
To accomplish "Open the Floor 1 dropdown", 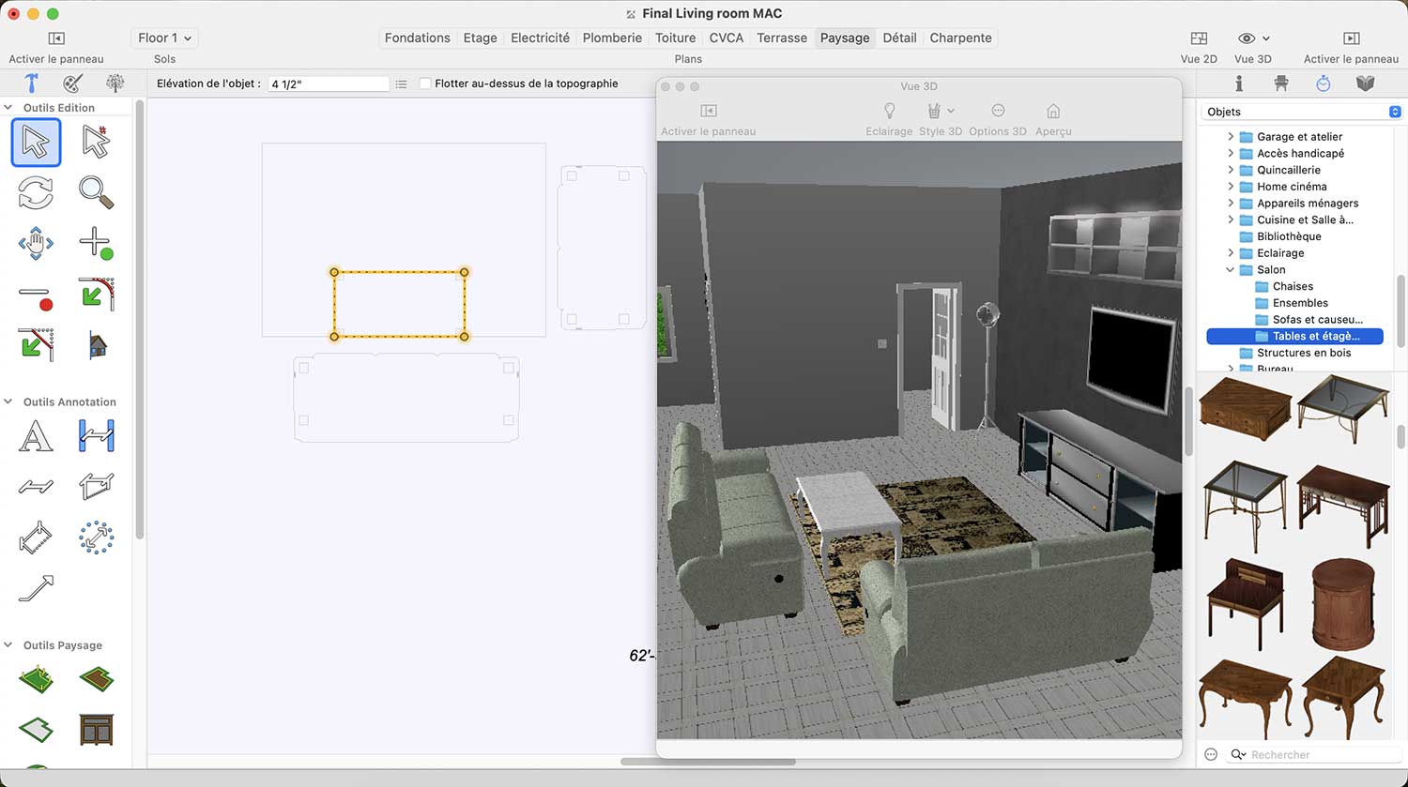I will (164, 38).
